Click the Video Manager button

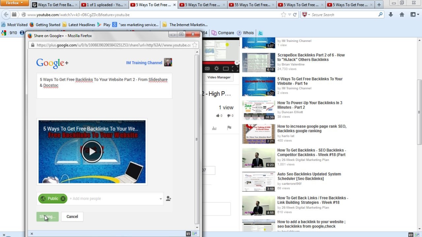point(219,77)
